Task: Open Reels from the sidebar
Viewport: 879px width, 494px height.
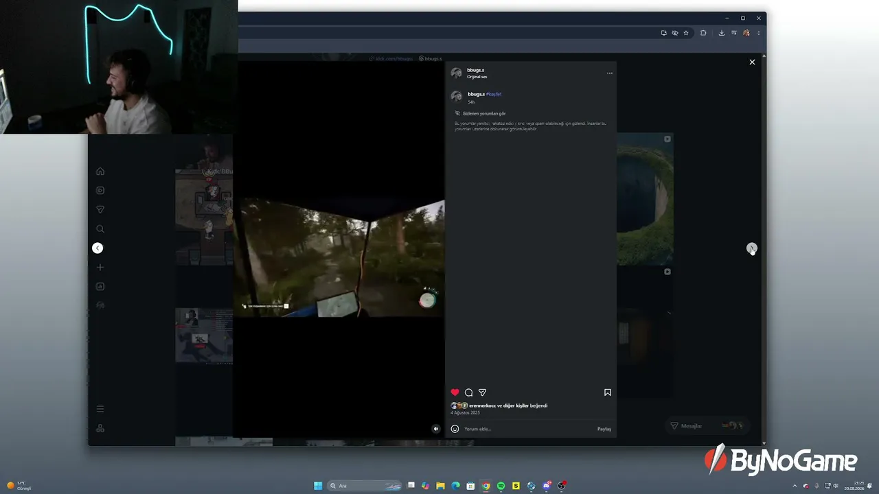Action: [x=100, y=190]
